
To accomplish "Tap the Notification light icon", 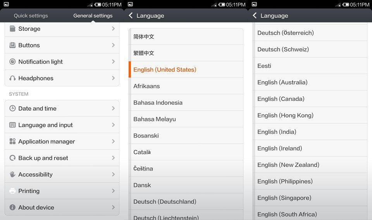I will click(12, 61).
